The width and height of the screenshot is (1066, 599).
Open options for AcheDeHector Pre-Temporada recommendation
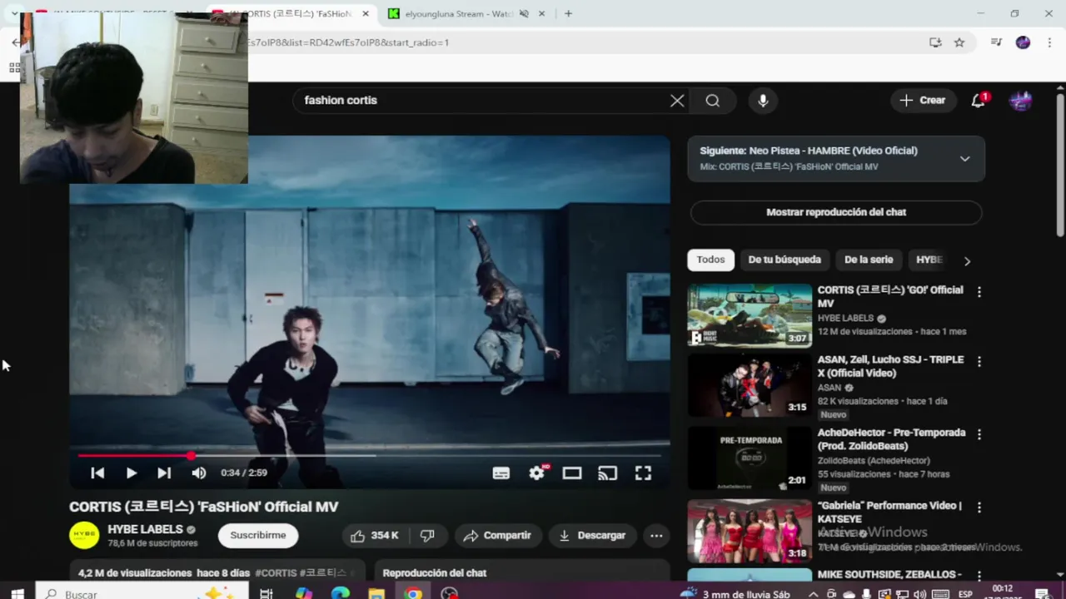click(979, 434)
